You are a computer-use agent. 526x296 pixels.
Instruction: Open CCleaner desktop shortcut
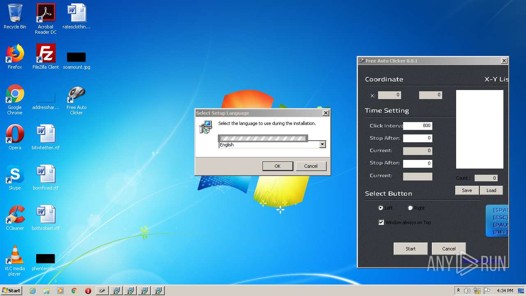[15, 218]
